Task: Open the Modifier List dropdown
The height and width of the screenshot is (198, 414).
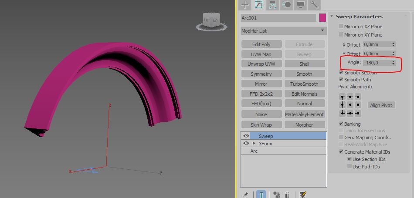Action: coord(283,31)
